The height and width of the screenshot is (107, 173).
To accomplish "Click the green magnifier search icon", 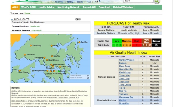I will [x=157, y=1].
